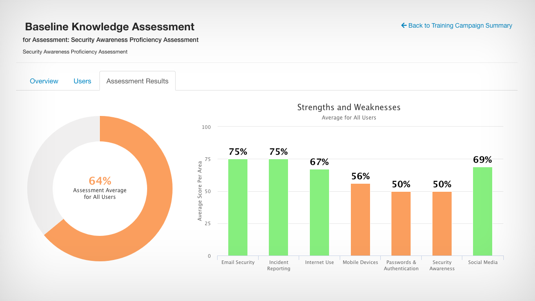Switch to the Overview tab
The image size is (535, 301).
(x=44, y=81)
